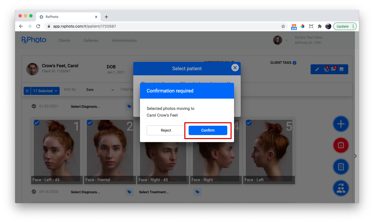Open the Chrome profile avatar
This screenshot has height=223, width=374.
(x=328, y=26)
